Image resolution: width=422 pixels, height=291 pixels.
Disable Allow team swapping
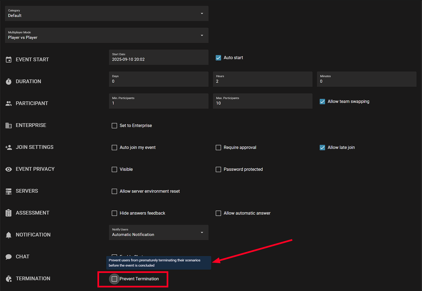point(322,102)
